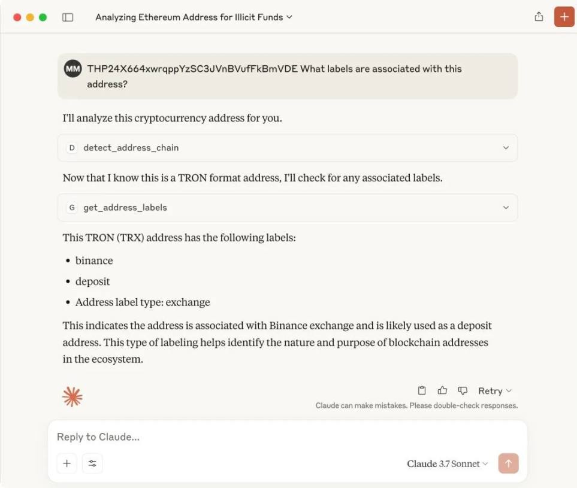Open the tools settings sliders icon

click(x=92, y=463)
